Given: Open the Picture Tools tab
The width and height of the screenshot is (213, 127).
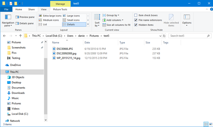Looking at the screenshot, I should (60, 10).
